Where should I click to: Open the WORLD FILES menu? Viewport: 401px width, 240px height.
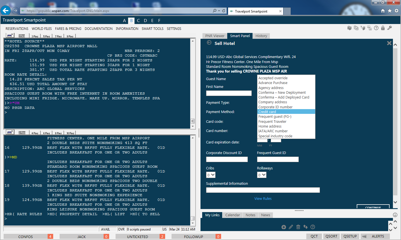42,29
